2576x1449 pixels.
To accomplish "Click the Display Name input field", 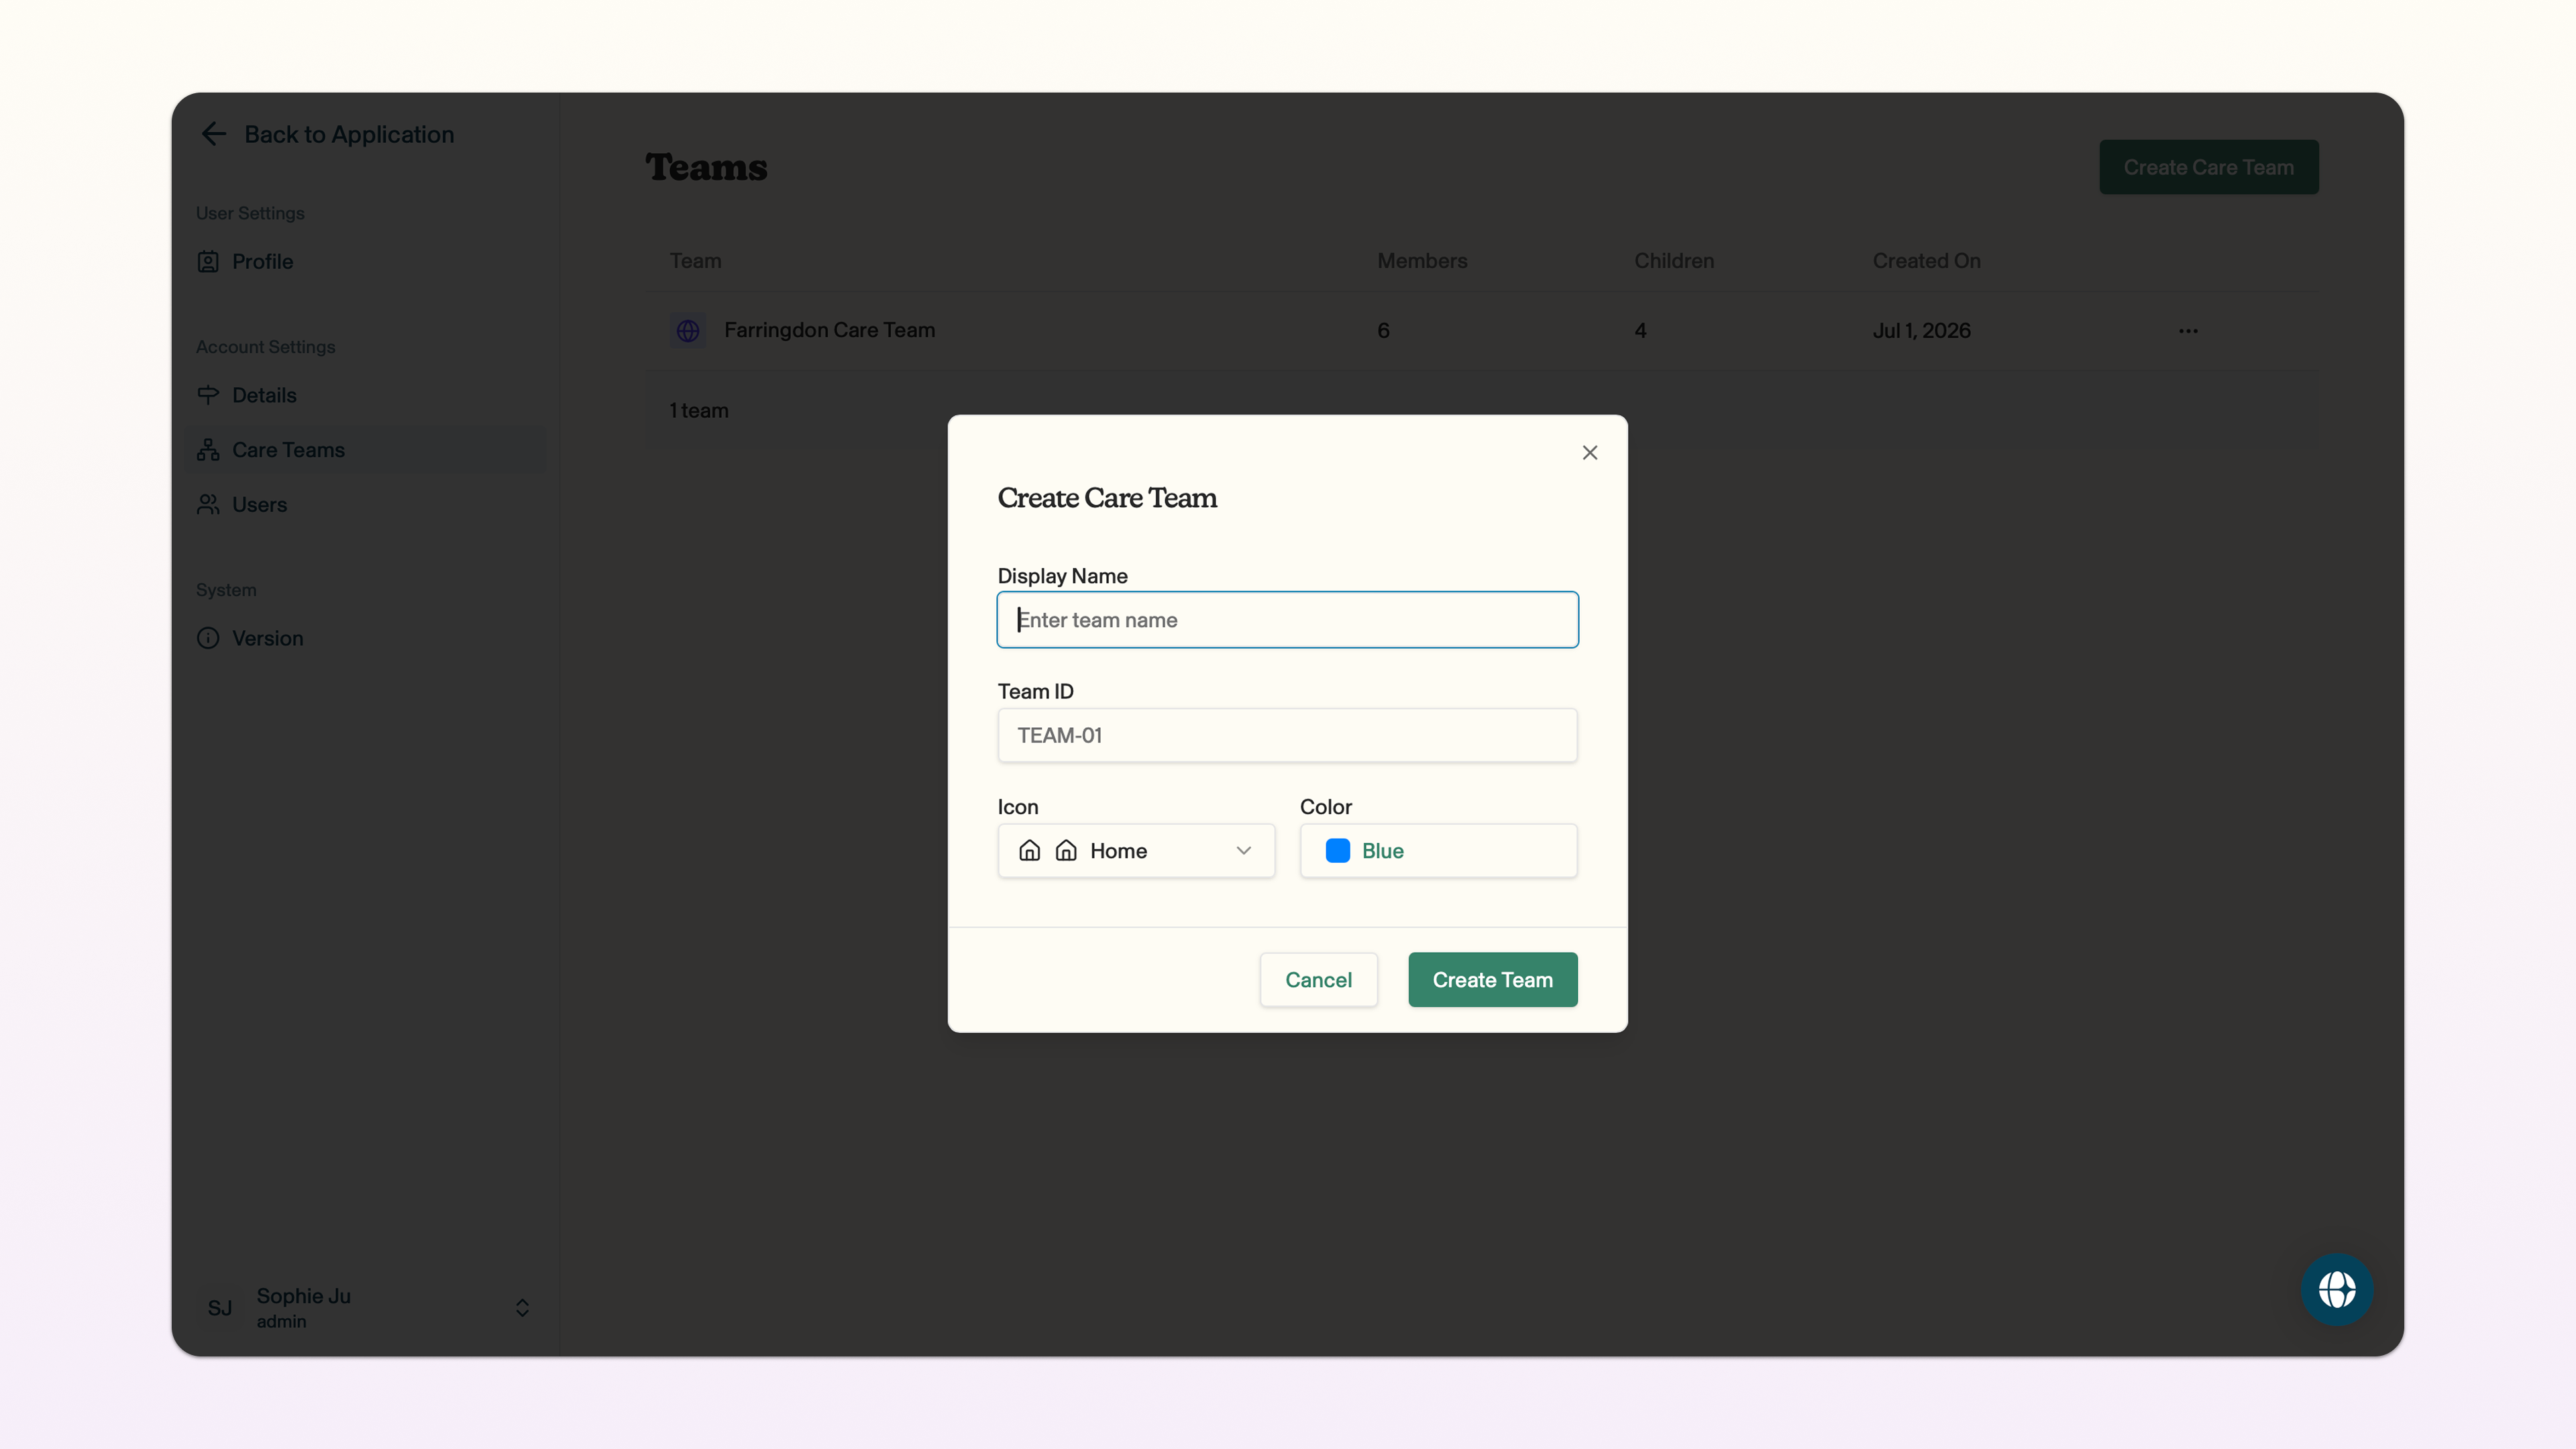I will (x=1287, y=619).
